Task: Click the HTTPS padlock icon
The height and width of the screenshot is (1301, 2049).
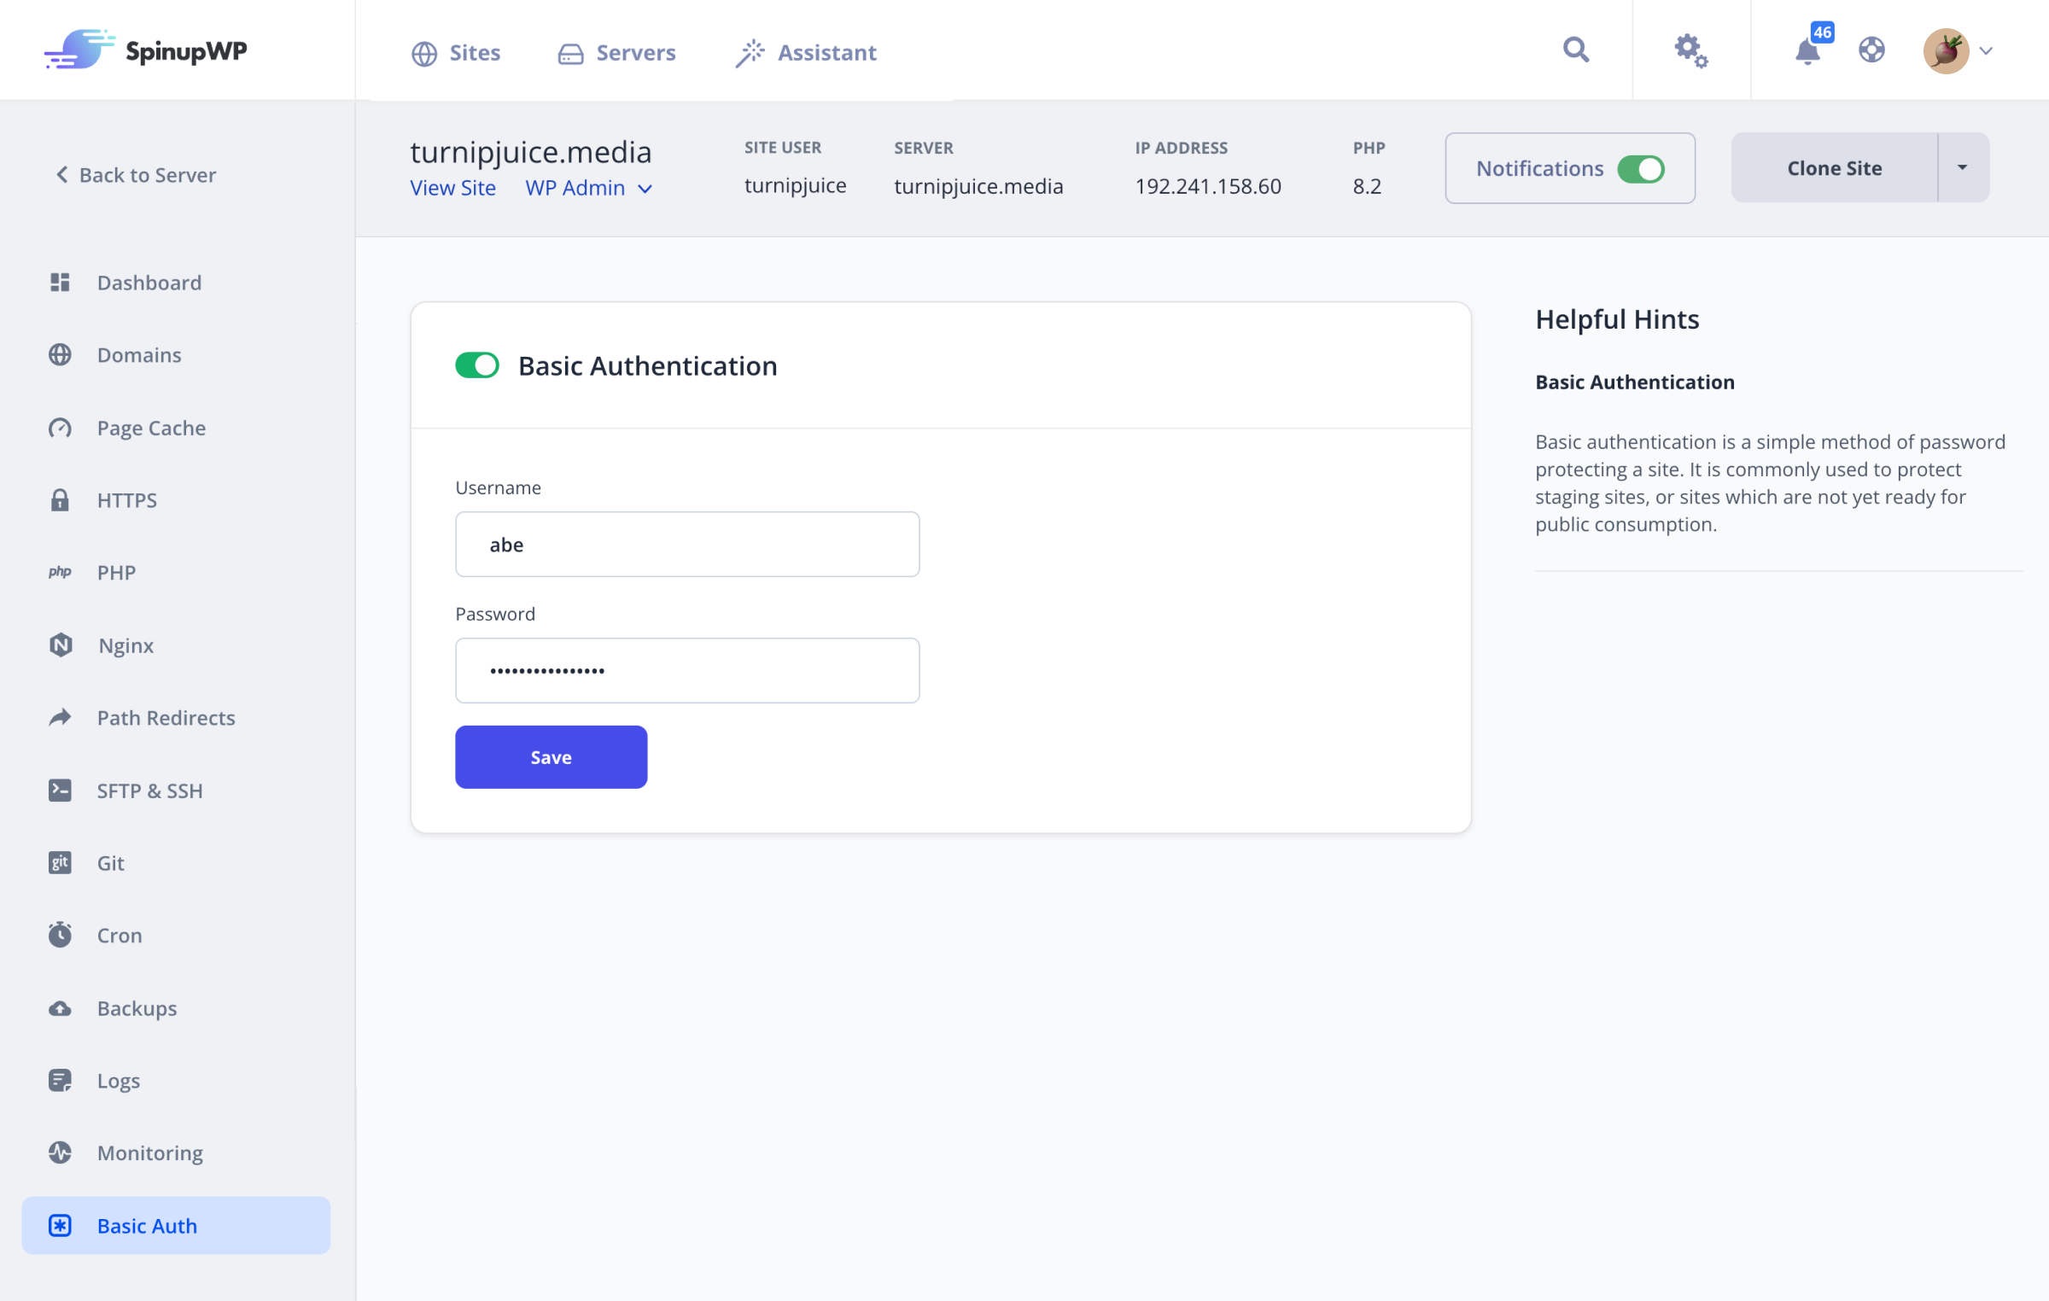Action: [x=60, y=499]
